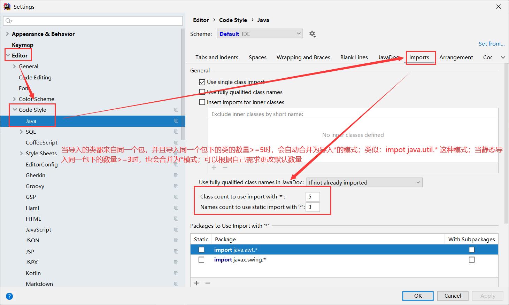
Task: Click the copy icon beside Java
Action: [x=176, y=121]
